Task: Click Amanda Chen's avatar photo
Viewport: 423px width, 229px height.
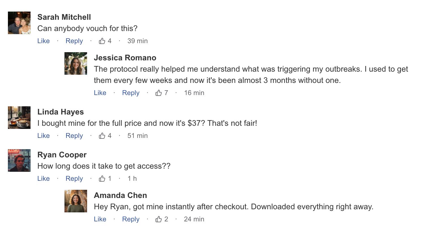Action: coord(76,201)
